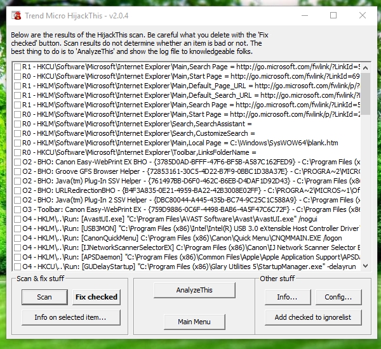Check the APSDaemon Run entry
This screenshot has height=349, width=381.
17,257
